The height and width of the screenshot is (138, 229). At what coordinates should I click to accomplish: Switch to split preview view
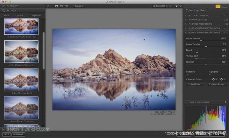pyautogui.click(x=61, y=6)
